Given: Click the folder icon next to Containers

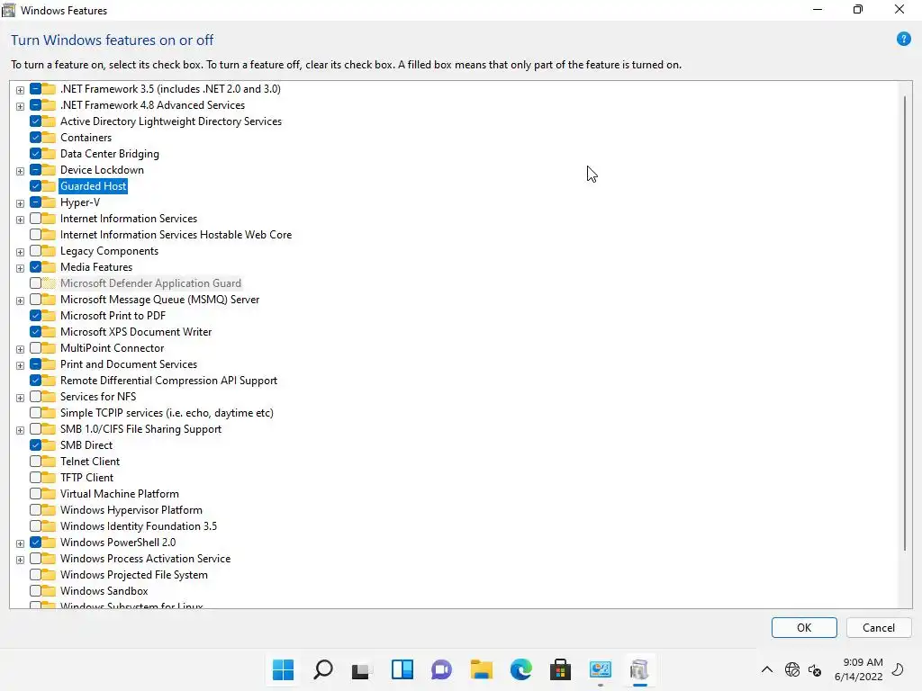Looking at the screenshot, I should click(49, 138).
